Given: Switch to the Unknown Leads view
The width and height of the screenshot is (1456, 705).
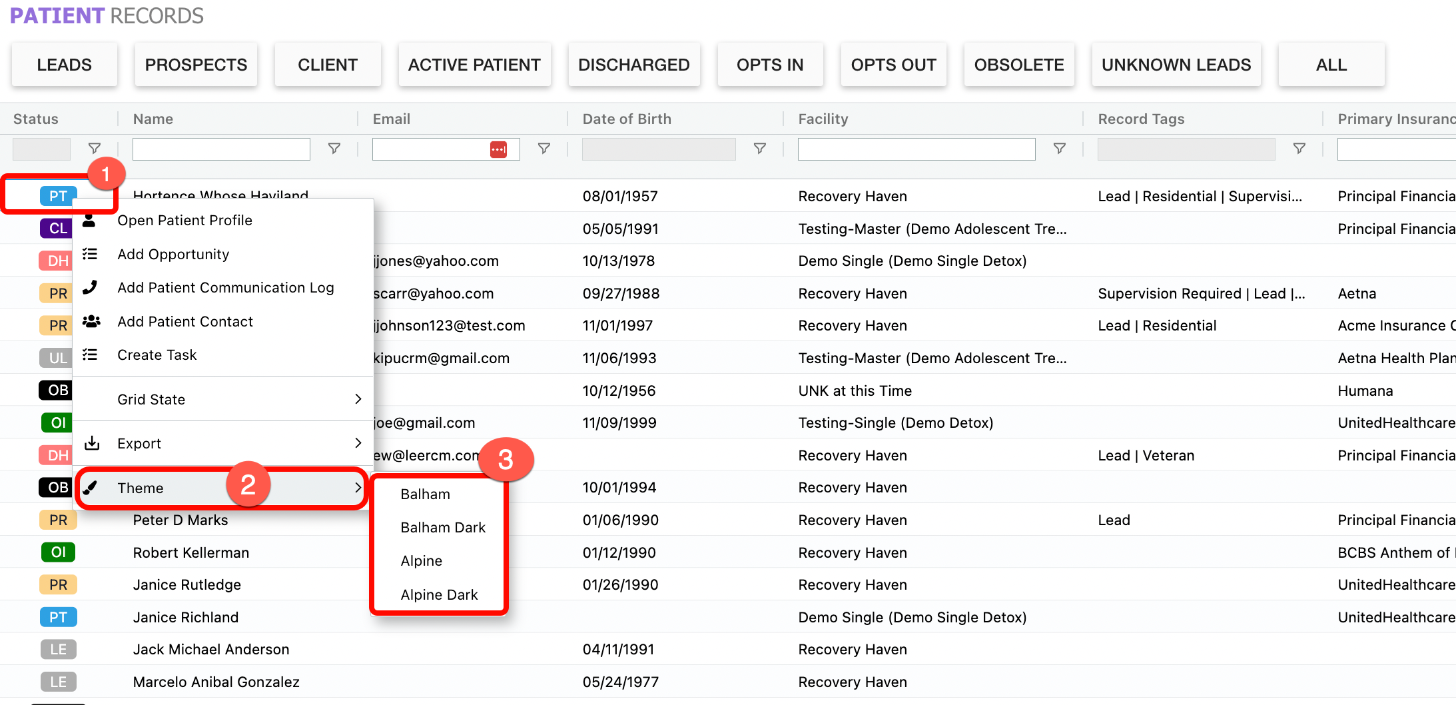Looking at the screenshot, I should 1176,65.
